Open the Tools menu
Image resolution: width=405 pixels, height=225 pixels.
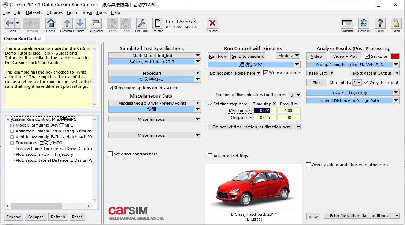pos(101,12)
